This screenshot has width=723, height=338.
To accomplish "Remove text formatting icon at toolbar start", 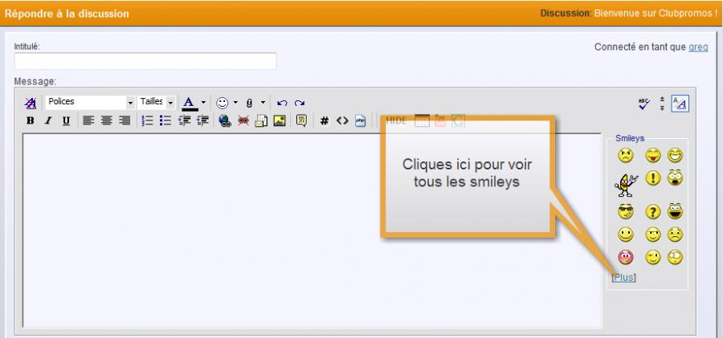I will coord(31,103).
